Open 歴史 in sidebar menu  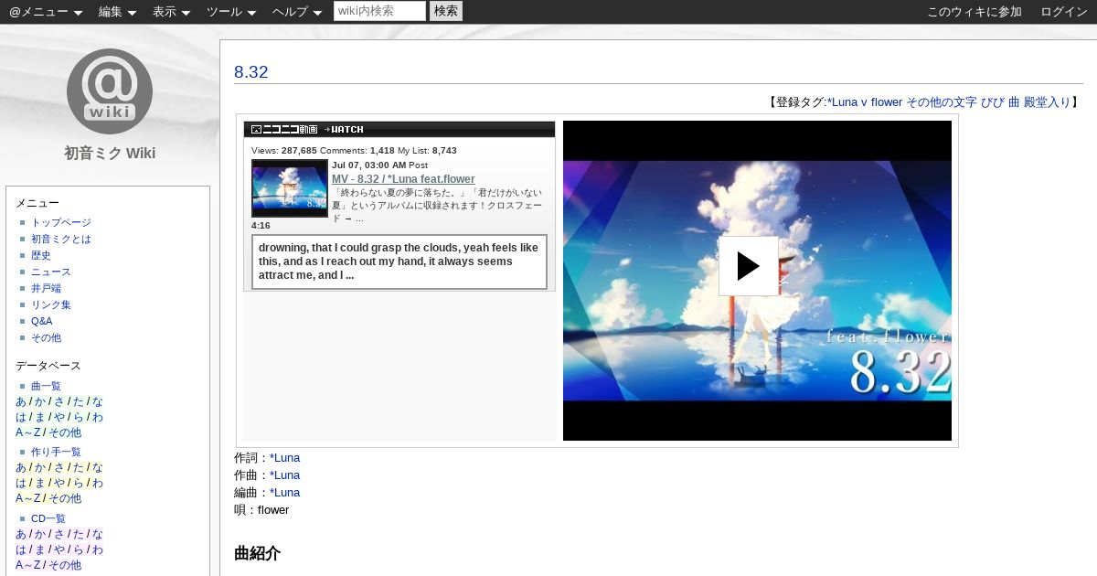41,255
